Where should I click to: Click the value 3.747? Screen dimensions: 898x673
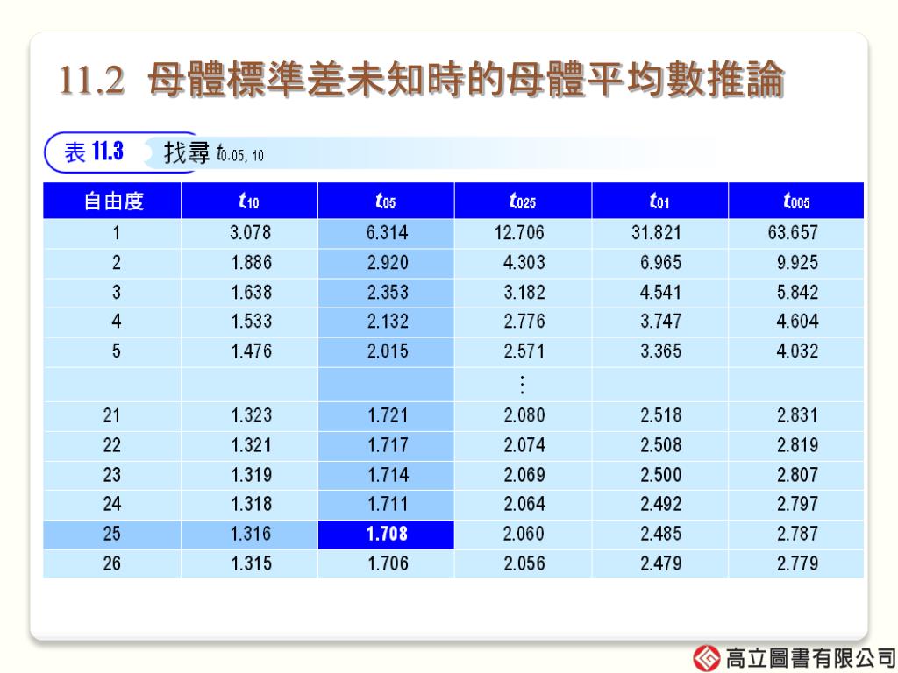pos(661,322)
